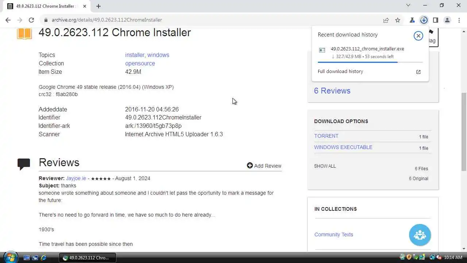Open the tab search dropdown chevron

(408, 5)
